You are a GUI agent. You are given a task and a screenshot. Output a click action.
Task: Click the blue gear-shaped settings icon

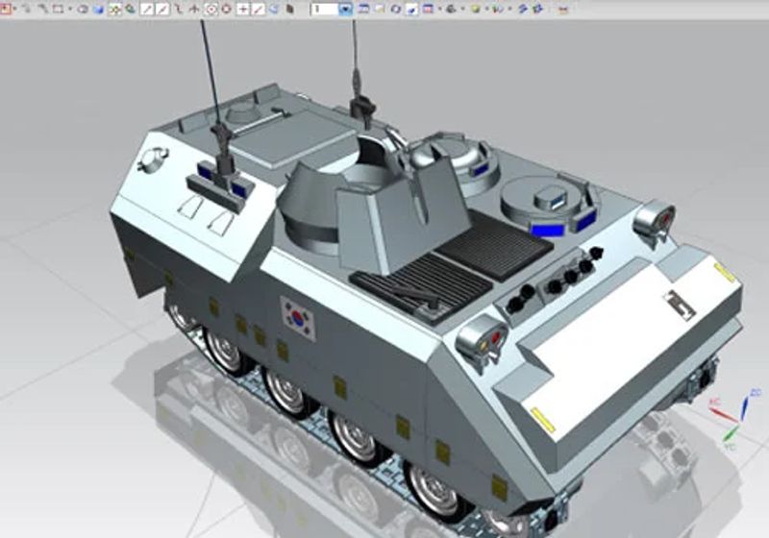pyautogui.click(x=538, y=9)
